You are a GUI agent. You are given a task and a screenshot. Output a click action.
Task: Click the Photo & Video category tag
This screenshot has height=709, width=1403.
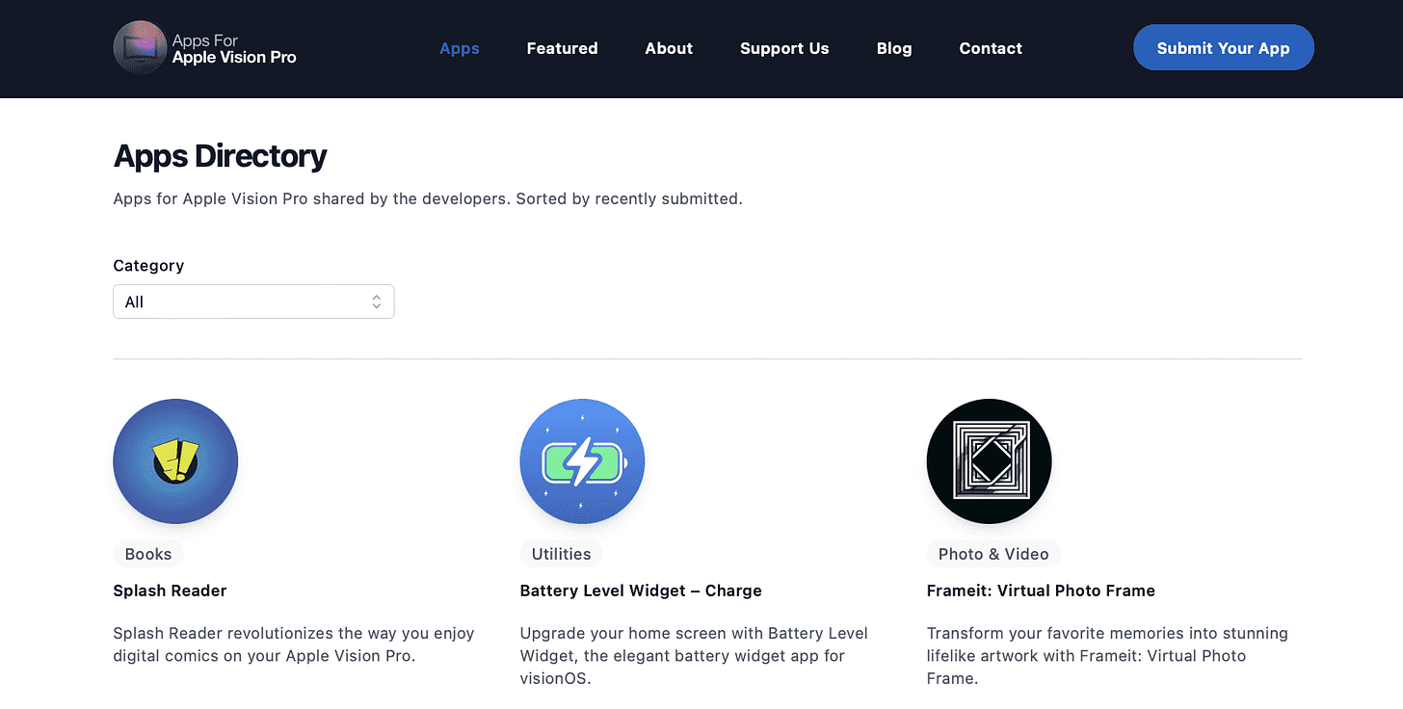pos(993,554)
